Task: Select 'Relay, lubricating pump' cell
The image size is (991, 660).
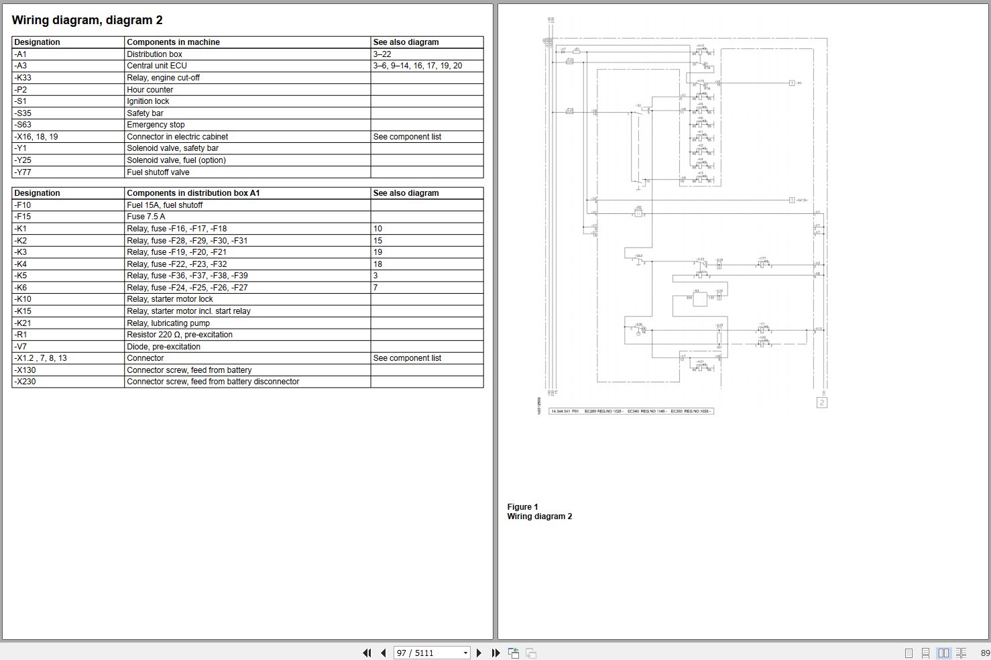Action: click(247, 323)
